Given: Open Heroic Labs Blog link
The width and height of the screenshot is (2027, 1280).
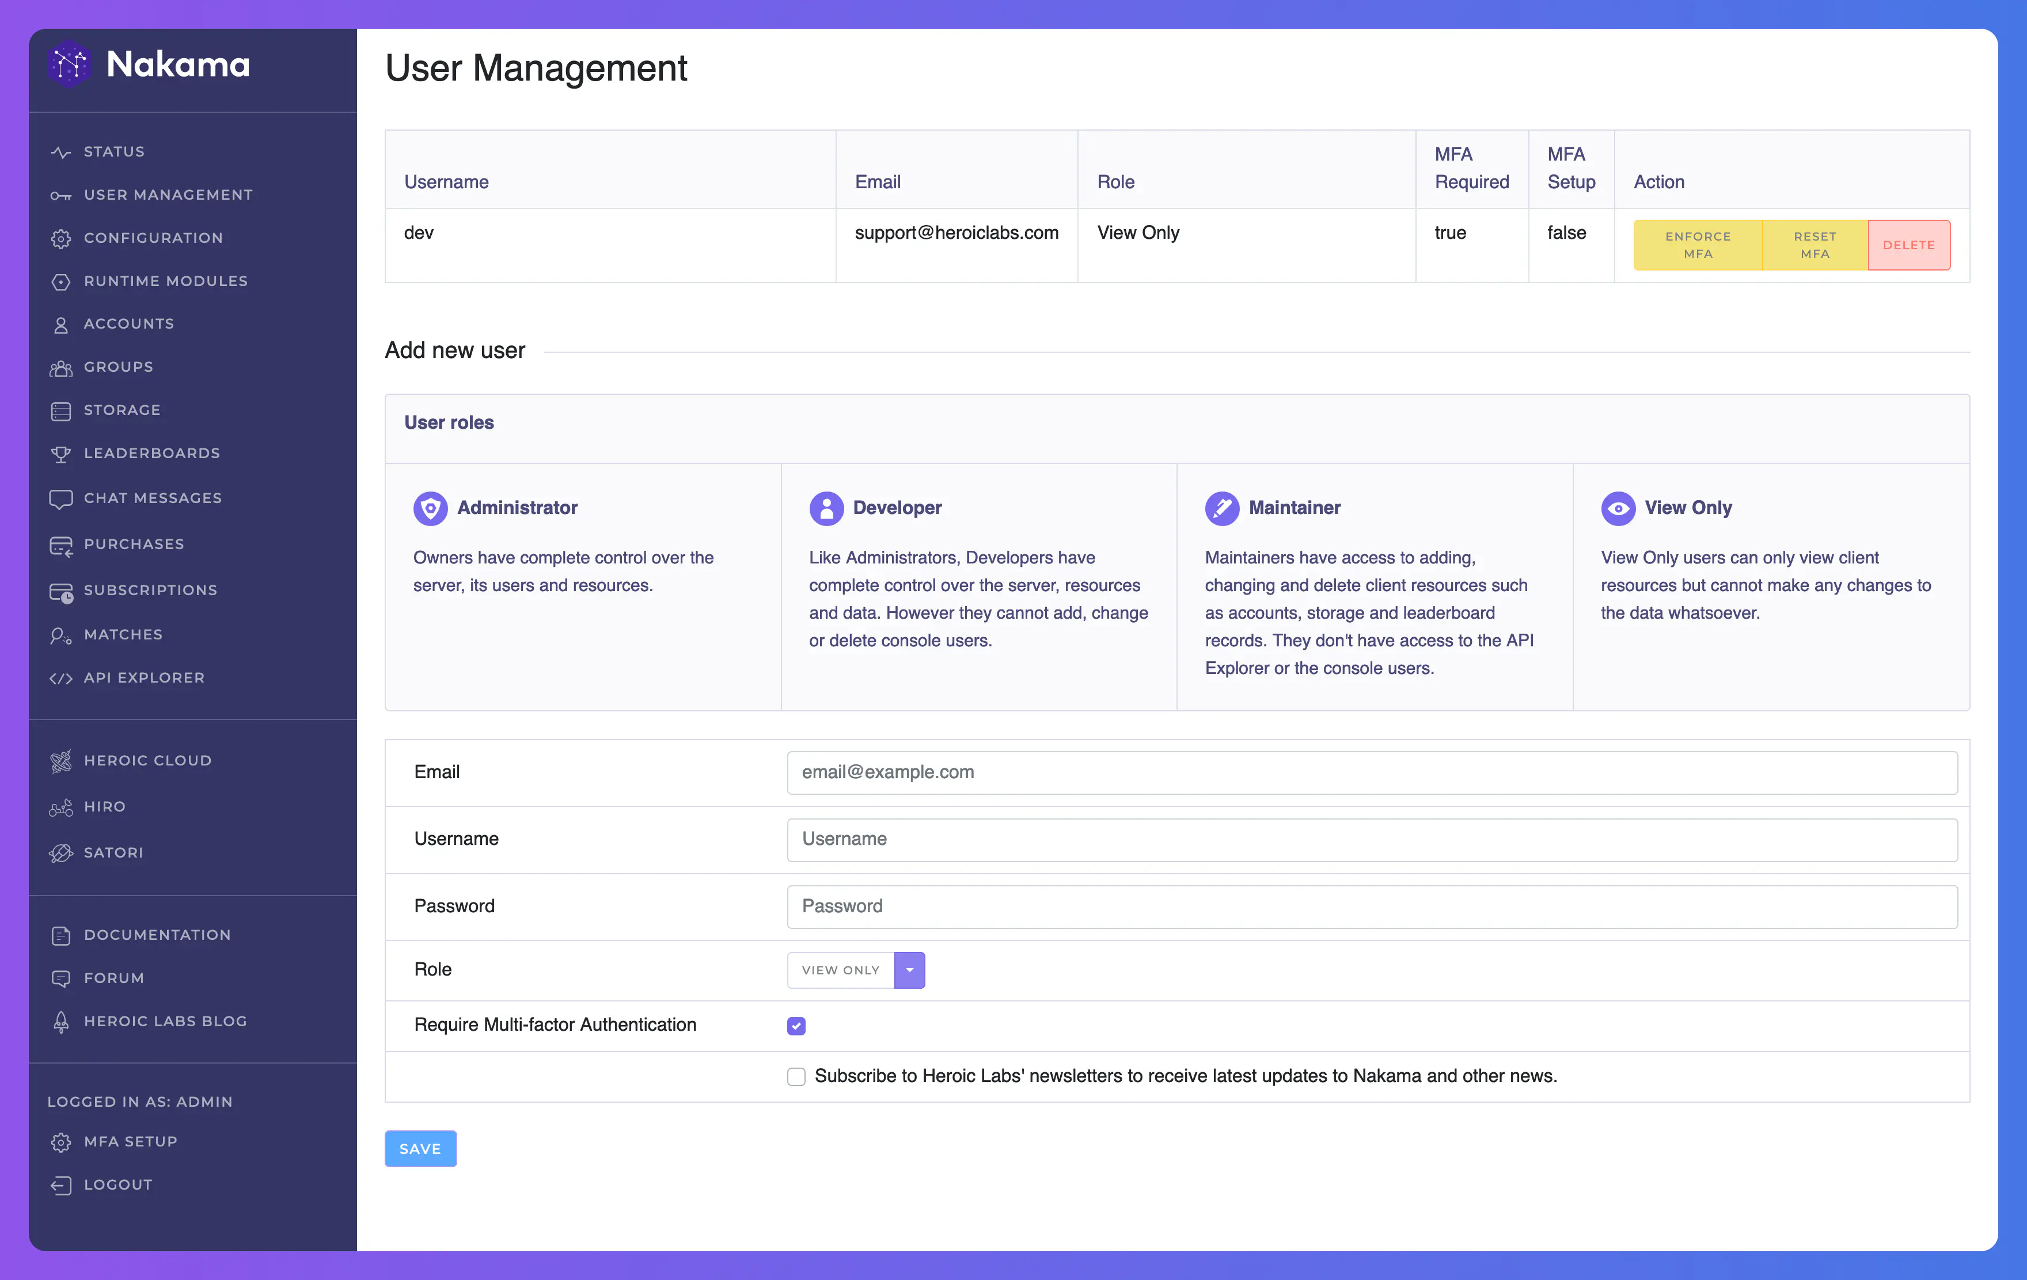Looking at the screenshot, I should [165, 1019].
